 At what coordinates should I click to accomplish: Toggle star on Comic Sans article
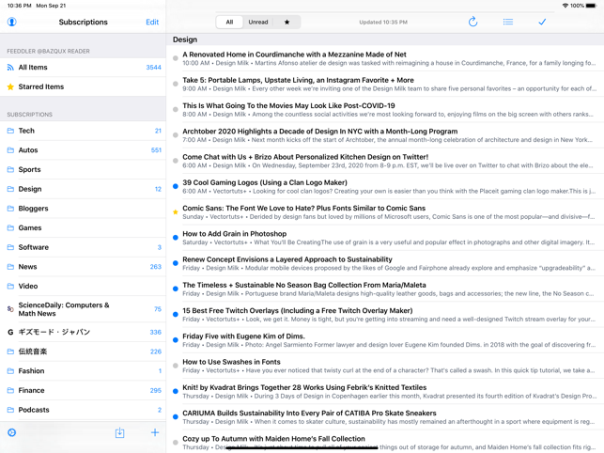176,212
